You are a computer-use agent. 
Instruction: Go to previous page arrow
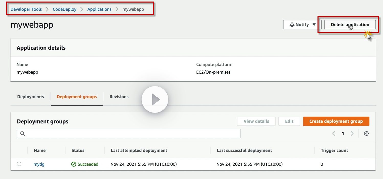pos(334,133)
